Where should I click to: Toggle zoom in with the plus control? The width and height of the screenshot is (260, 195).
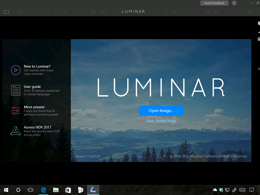pyautogui.click(x=55, y=12)
